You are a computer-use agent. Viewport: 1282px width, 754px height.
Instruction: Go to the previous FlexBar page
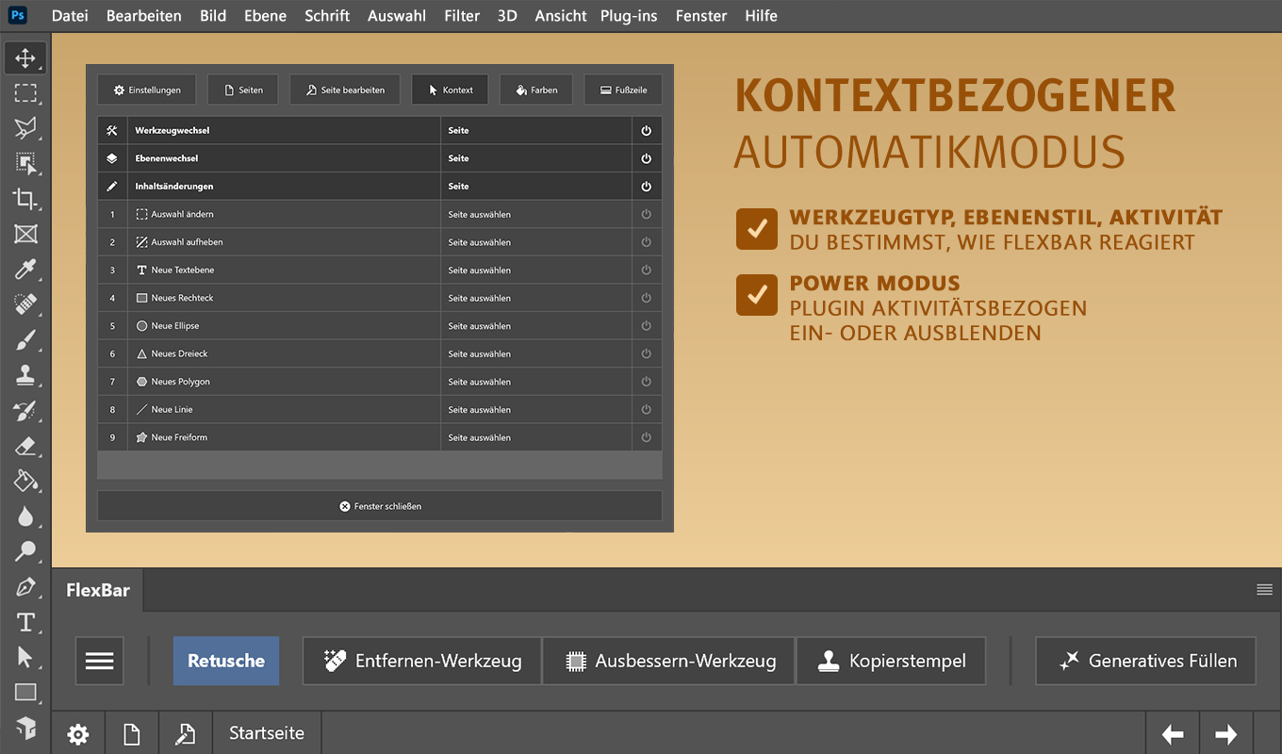(x=1173, y=734)
